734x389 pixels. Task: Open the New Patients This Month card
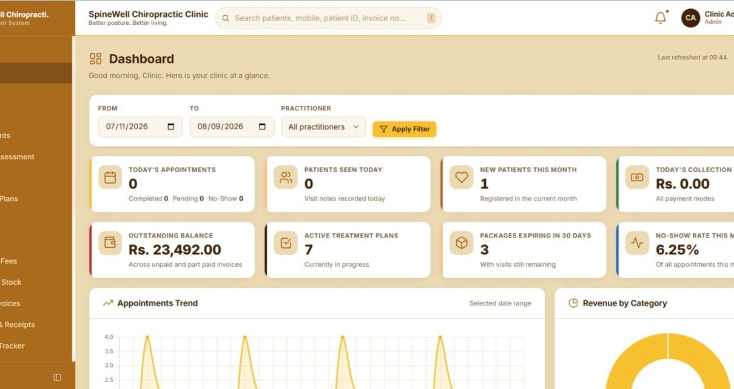pos(524,184)
